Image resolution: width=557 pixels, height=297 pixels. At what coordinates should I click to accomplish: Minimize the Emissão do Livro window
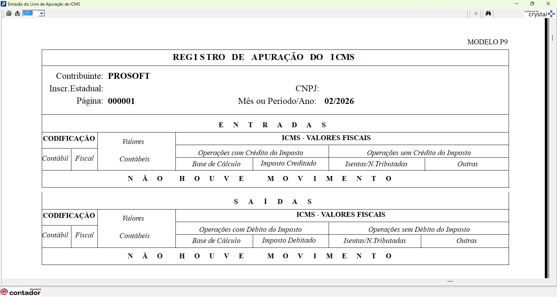tap(517, 4)
